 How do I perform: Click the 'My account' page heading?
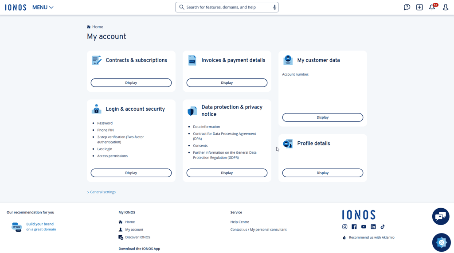tap(106, 36)
